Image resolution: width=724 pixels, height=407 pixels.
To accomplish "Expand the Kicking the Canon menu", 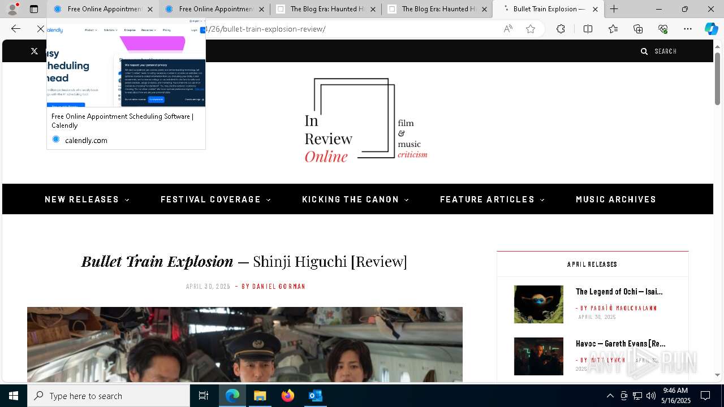I will 355,200.
